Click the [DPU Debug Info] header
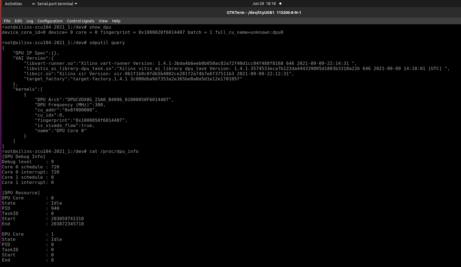 pyautogui.click(x=24, y=157)
